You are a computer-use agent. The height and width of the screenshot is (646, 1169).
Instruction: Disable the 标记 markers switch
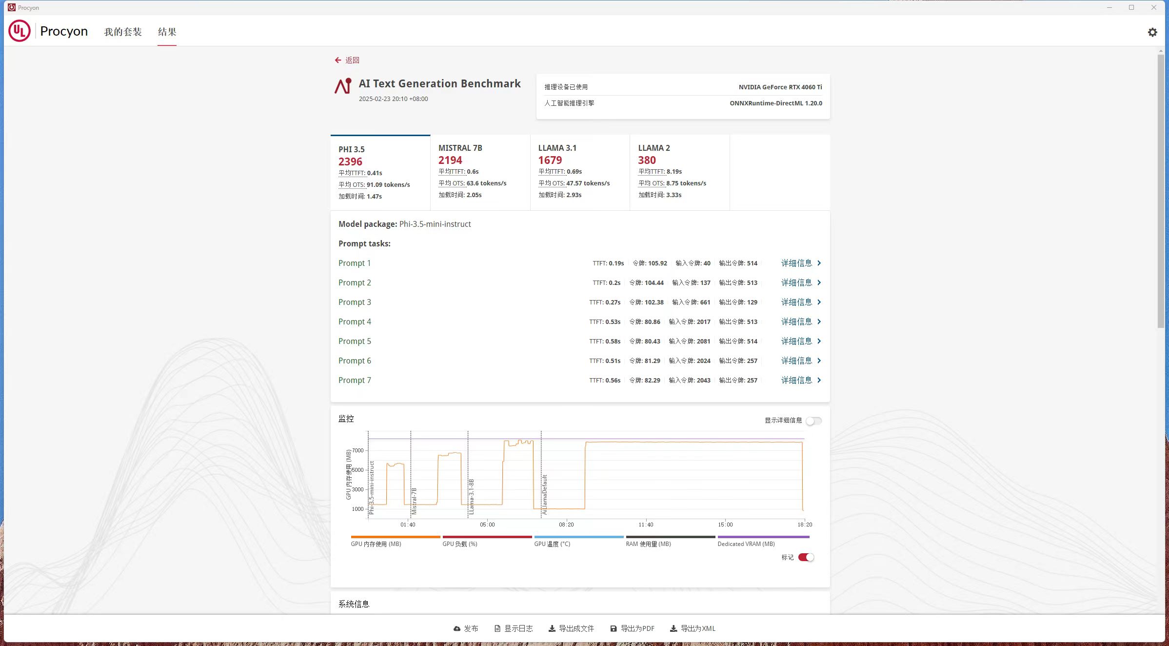point(806,557)
